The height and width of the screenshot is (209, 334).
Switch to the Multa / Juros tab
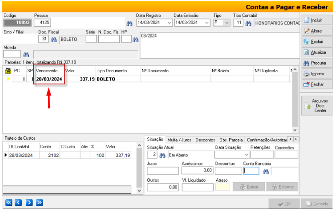[x=179, y=140]
